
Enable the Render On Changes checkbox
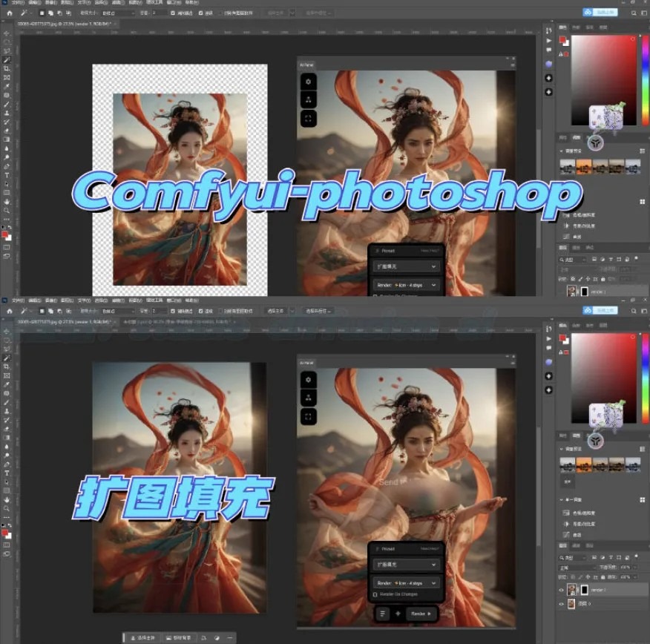point(375,594)
